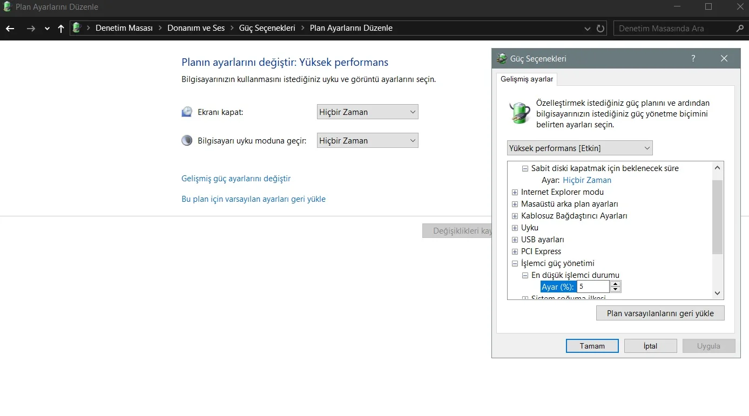Select the En düşük işlemci durumu label
This screenshot has width=749, height=416.
(x=575, y=275)
